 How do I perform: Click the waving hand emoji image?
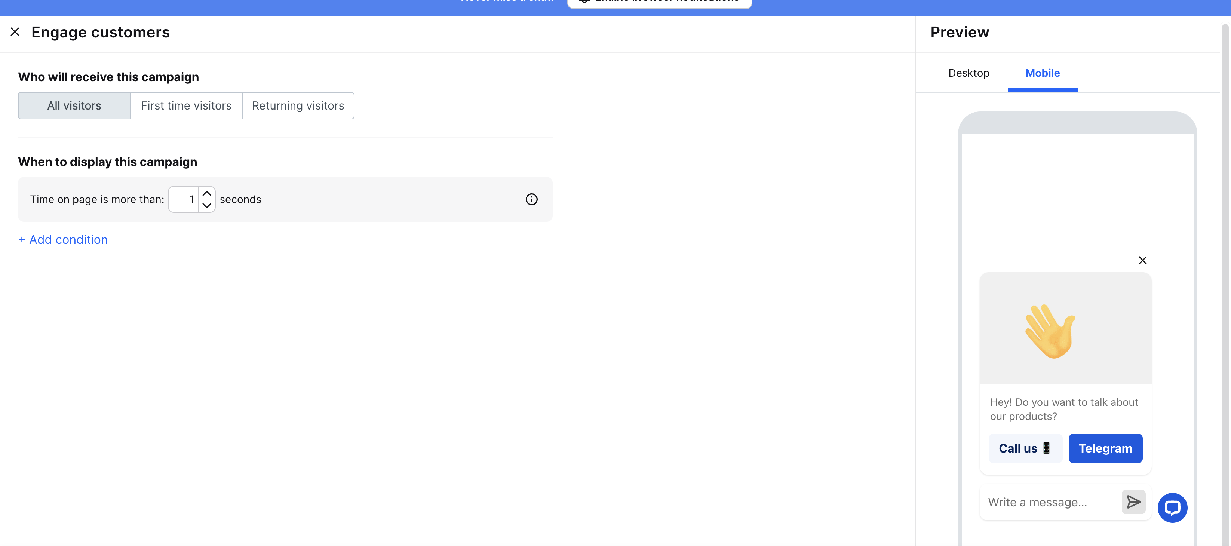[1050, 331]
